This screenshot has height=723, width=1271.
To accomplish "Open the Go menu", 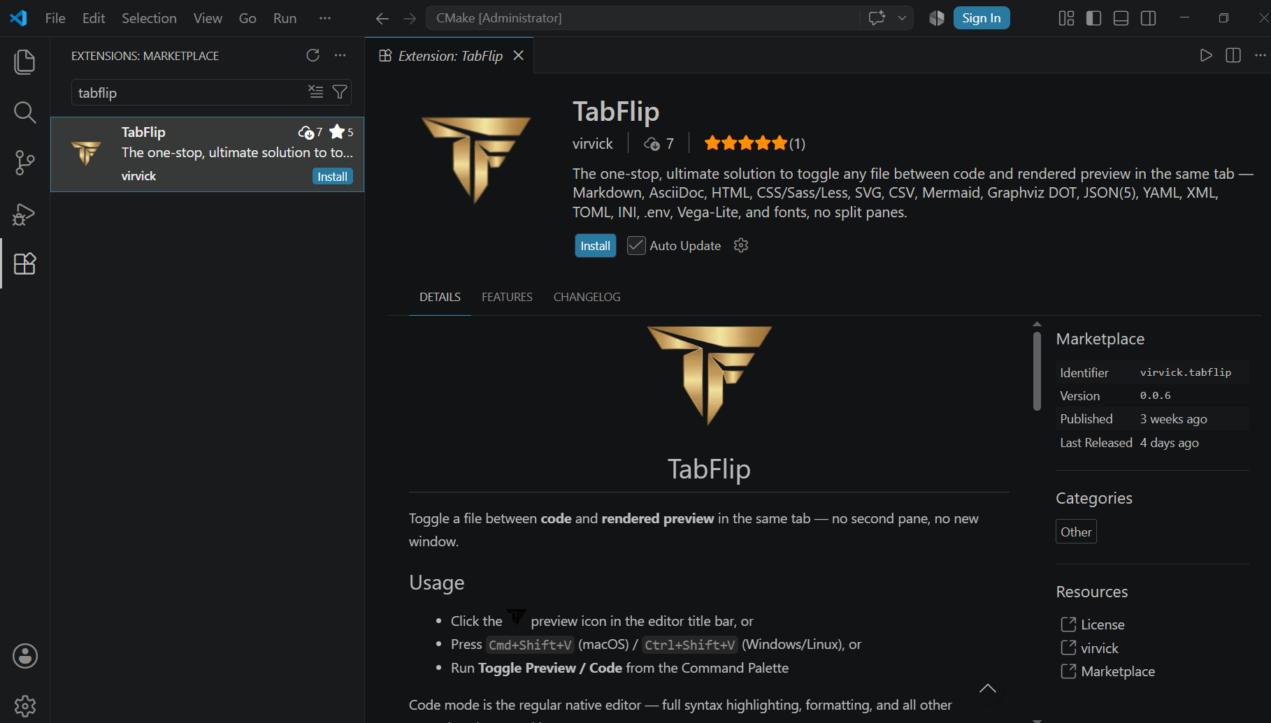I will point(247,18).
